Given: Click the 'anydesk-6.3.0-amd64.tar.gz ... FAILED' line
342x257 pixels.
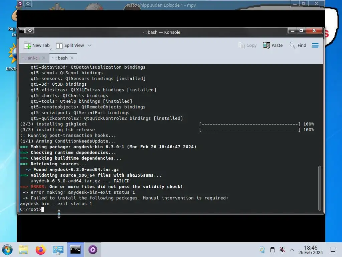Looking at the screenshot, I should click(80, 181).
